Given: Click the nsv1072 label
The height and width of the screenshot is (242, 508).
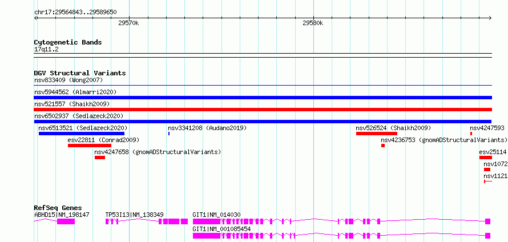Looking at the screenshot, I should click(495, 164).
